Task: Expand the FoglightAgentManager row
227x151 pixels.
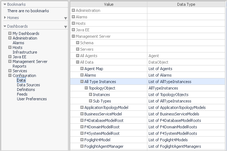Action: tap(82, 146)
